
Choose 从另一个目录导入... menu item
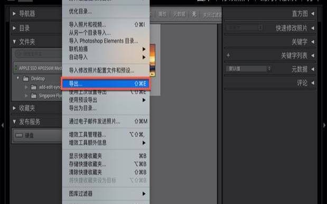pyautogui.click(x=106, y=33)
